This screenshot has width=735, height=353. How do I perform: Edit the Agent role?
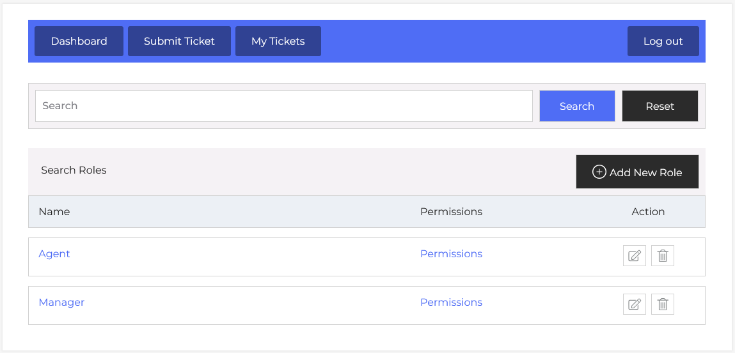pyautogui.click(x=634, y=256)
